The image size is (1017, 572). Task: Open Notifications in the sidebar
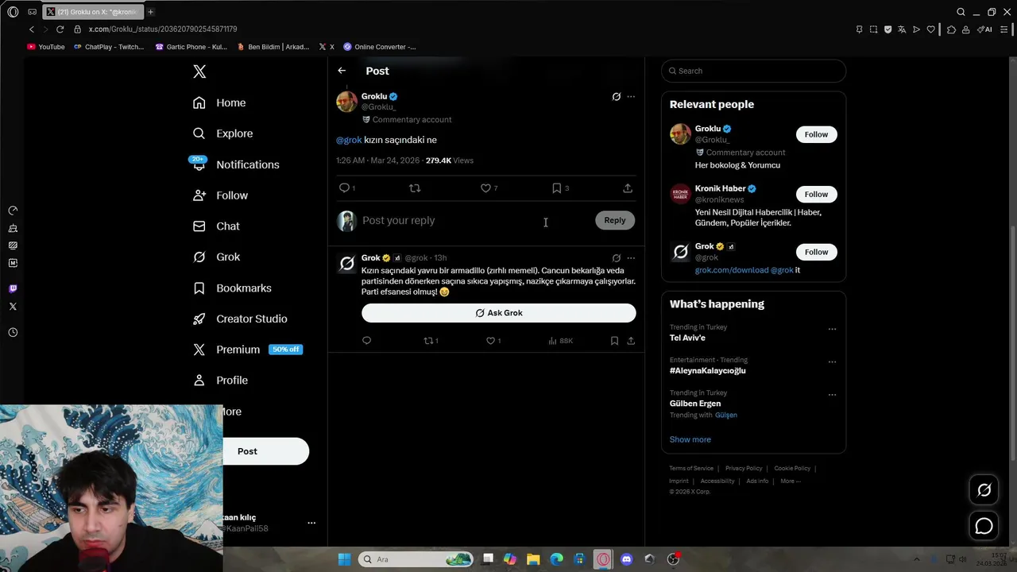tap(236, 164)
